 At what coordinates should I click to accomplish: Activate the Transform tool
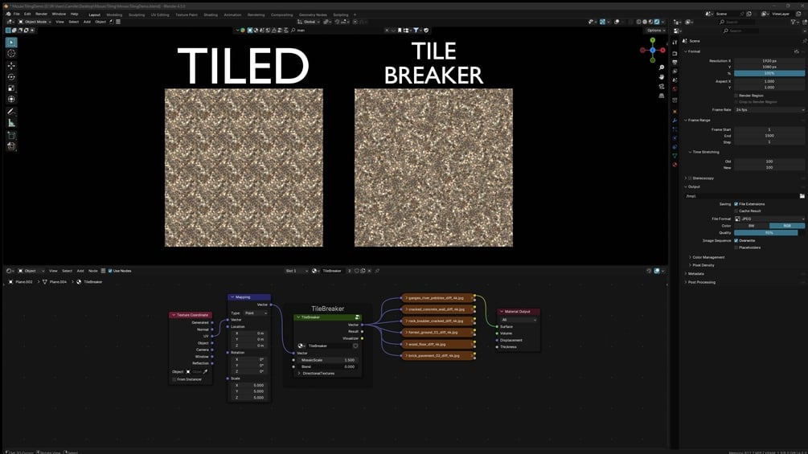pyautogui.click(x=11, y=99)
